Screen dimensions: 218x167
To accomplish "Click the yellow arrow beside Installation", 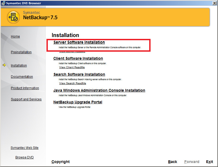I will pyautogui.click(x=5, y=65).
